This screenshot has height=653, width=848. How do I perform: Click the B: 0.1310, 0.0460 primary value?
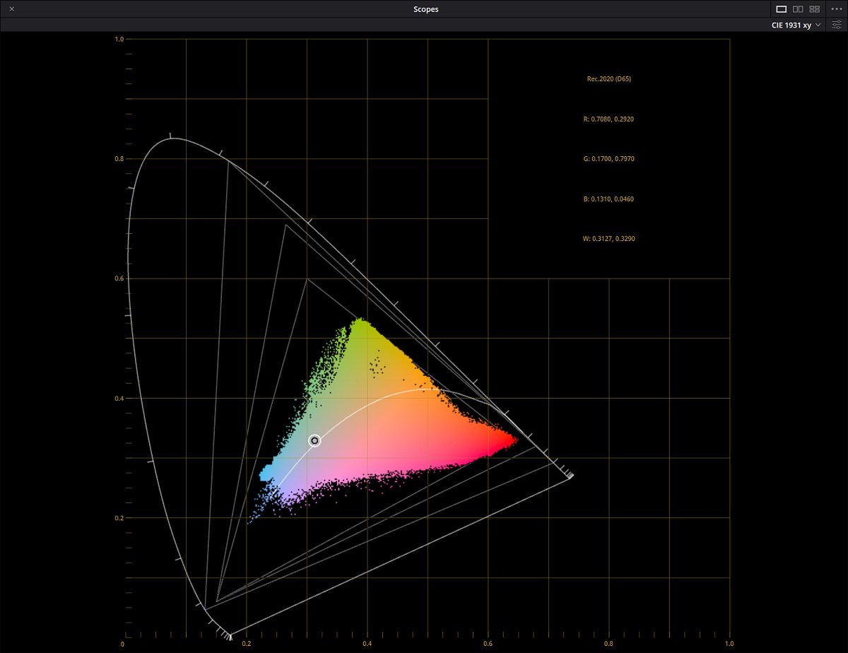pyautogui.click(x=608, y=199)
